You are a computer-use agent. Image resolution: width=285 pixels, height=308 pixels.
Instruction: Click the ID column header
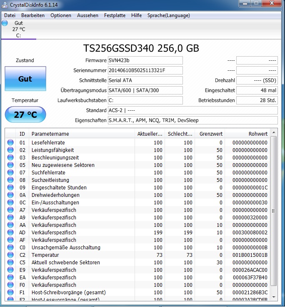(22, 134)
